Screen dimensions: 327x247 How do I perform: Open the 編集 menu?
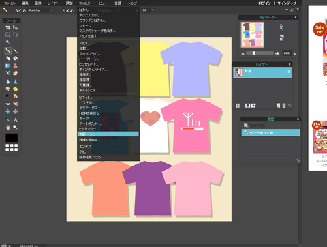pyautogui.click(x=25, y=3)
